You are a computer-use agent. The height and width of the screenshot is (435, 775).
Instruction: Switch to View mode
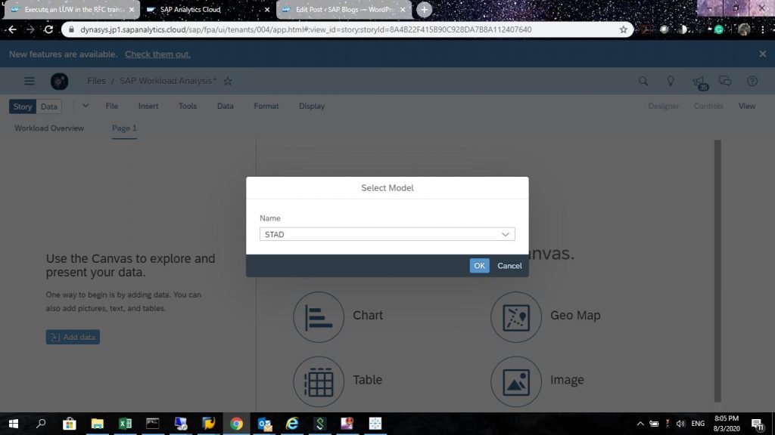coord(747,106)
